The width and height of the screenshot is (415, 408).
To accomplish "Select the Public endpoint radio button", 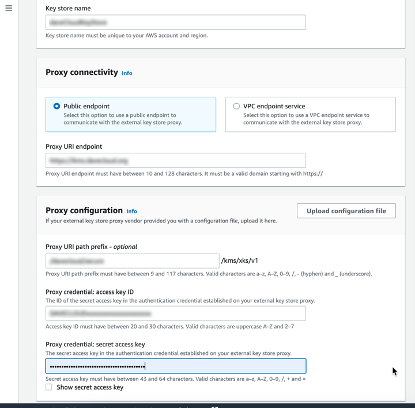I will [x=56, y=107].
